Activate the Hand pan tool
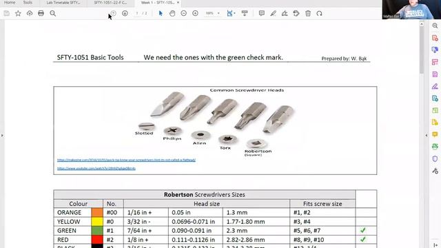Viewport: 441px width, 248px height. pos(172,13)
